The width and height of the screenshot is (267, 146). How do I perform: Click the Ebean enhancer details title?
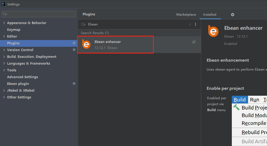[x=243, y=28]
